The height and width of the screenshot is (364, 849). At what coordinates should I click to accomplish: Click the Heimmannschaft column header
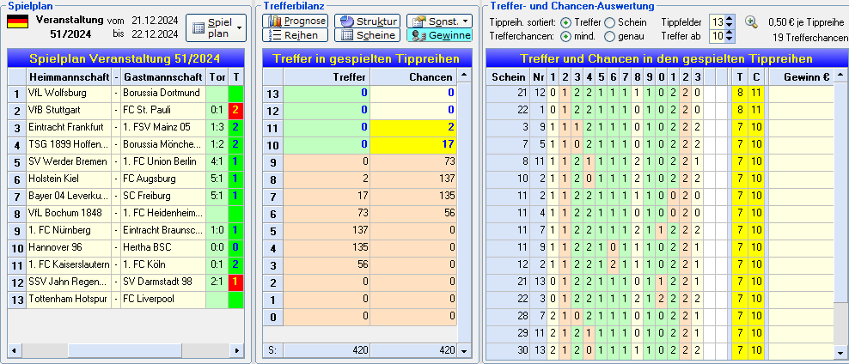tap(69, 76)
